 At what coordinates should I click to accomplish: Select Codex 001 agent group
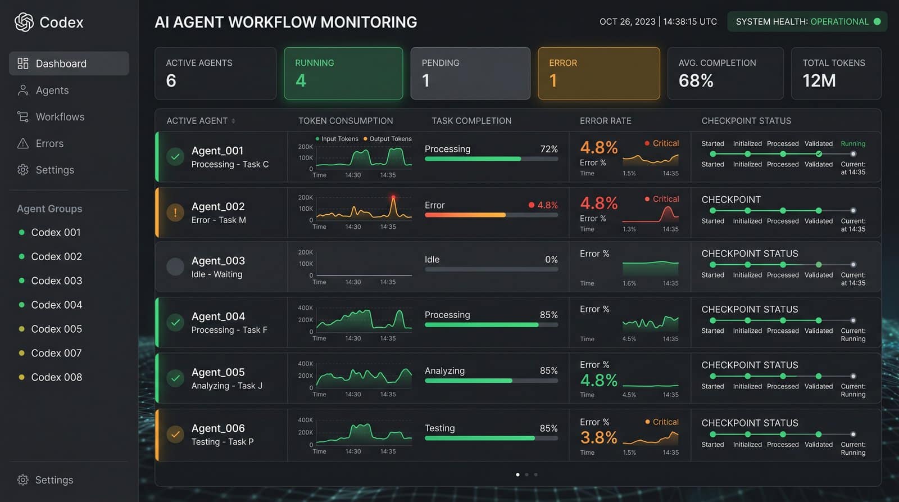coord(51,232)
